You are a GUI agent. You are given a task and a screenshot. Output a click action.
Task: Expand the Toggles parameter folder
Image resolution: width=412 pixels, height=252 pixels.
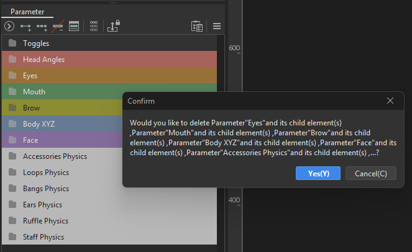click(x=12, y=43)
